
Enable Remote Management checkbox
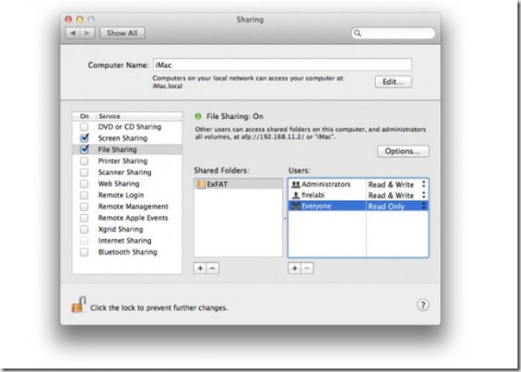(x=85, y=206)
